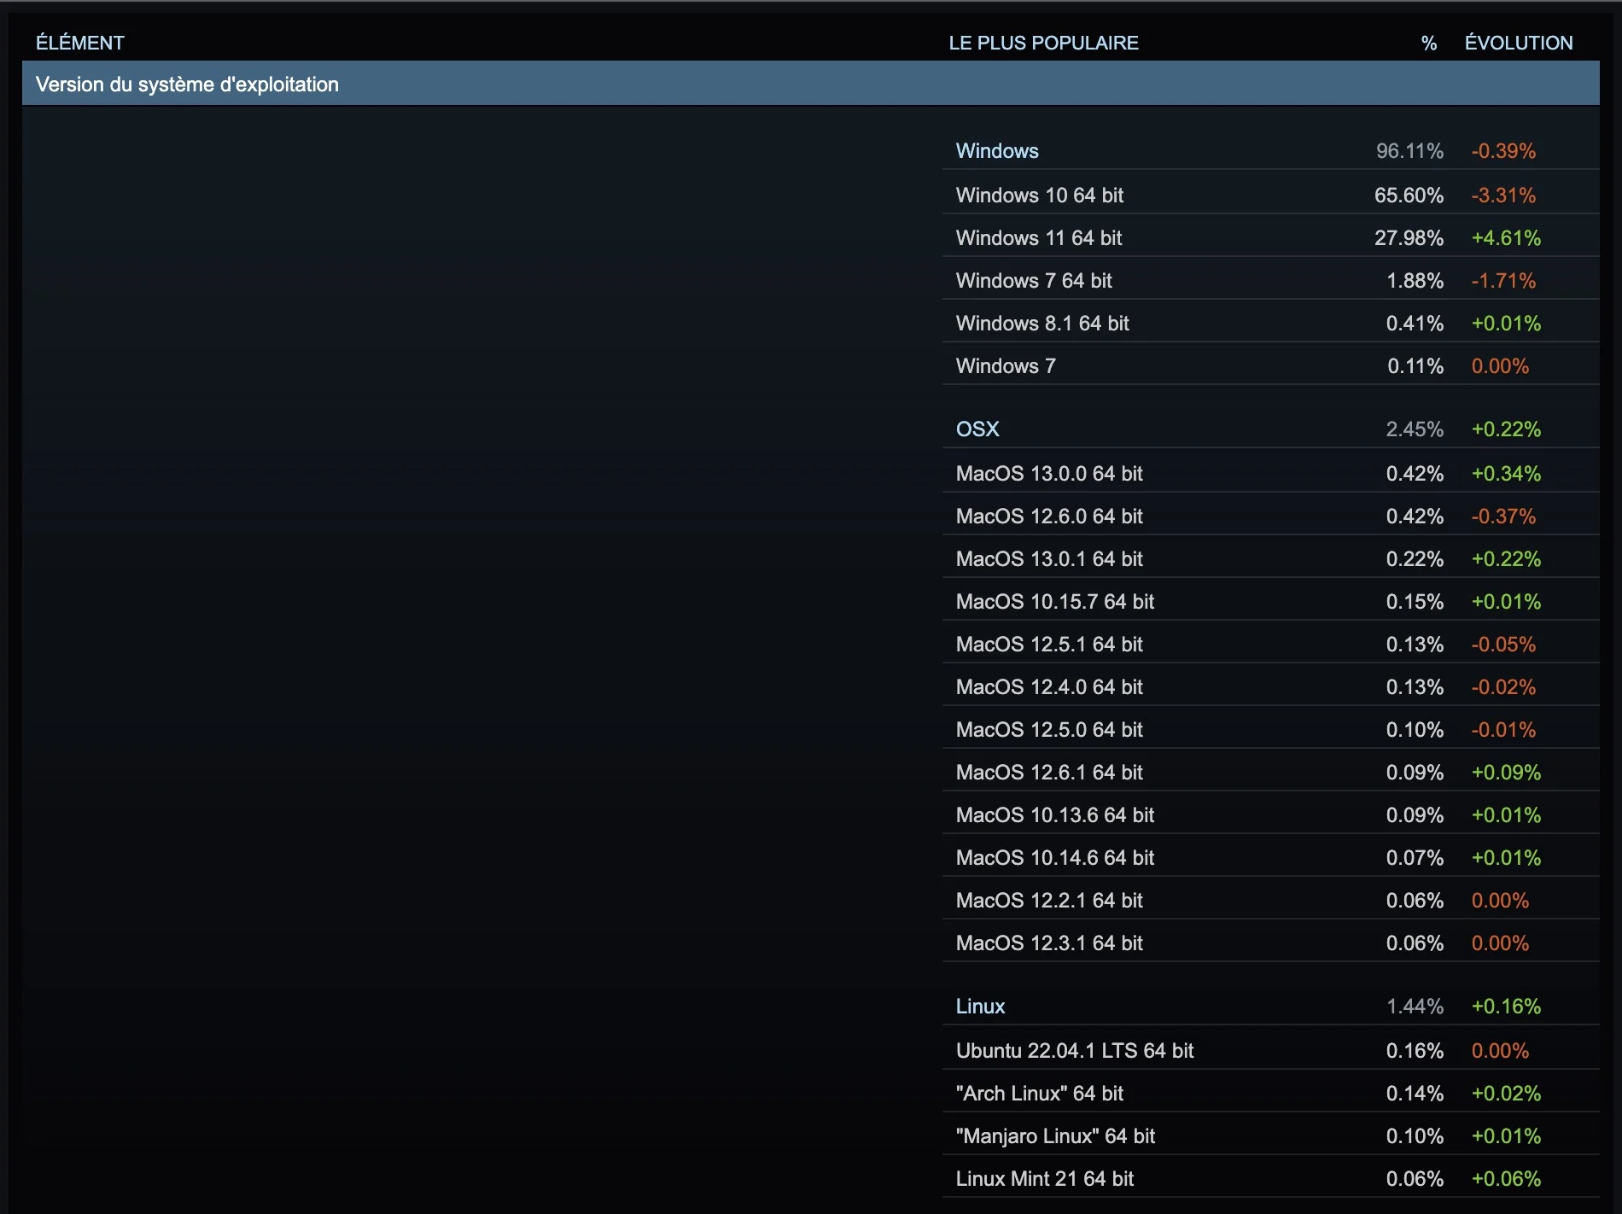Click the ÉLÉMENT column header

[x=80, y=43]
